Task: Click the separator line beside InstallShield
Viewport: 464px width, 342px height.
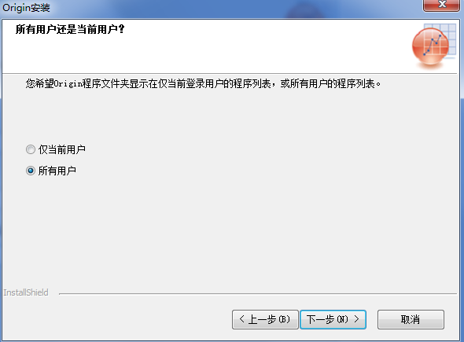Action: [258, 294]
